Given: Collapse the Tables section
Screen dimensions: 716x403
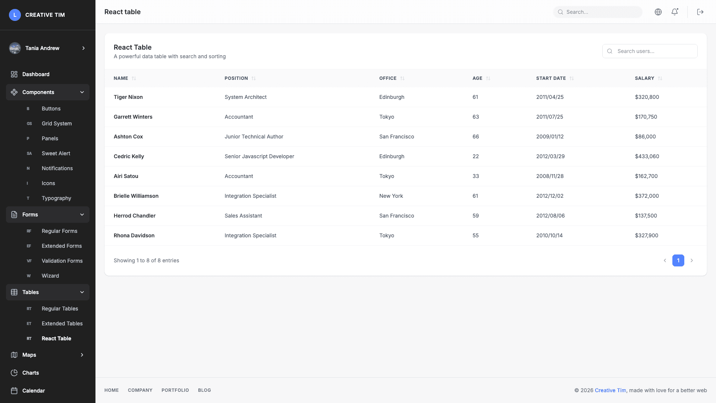Looking at the screenshot, I should click(x=82, y=292).
